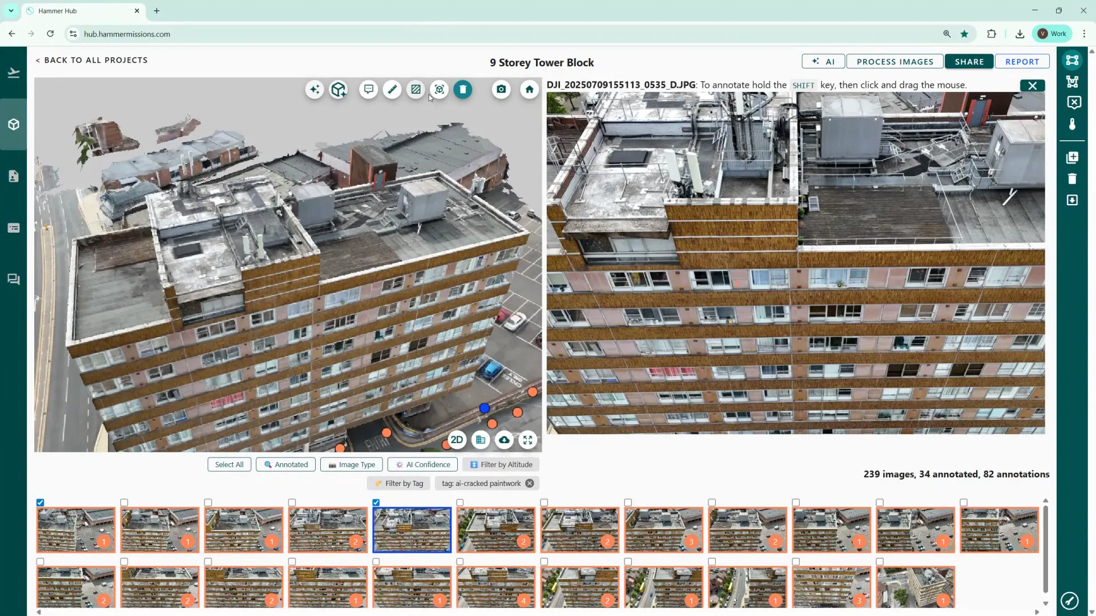
Task: Uncheck the selected blue-bordered thumbnail's checkbox
Action: (376, 502)
